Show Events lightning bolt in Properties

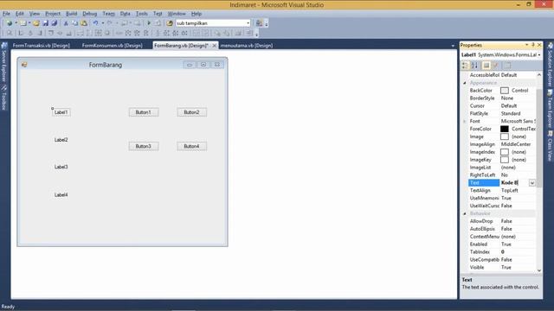click(x=496, y=66)
